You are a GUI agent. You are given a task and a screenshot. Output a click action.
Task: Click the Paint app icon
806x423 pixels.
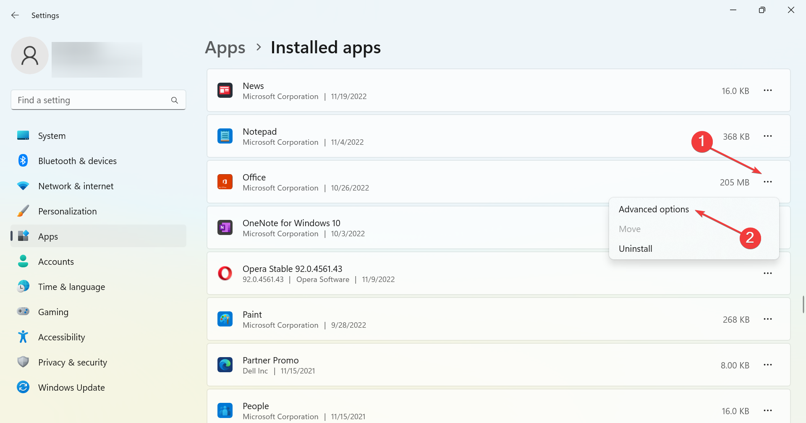pyautogui.click(x=225, y=319)
